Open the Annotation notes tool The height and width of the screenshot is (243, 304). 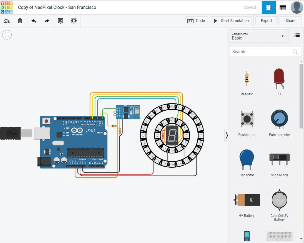click(x=60, y=21)
